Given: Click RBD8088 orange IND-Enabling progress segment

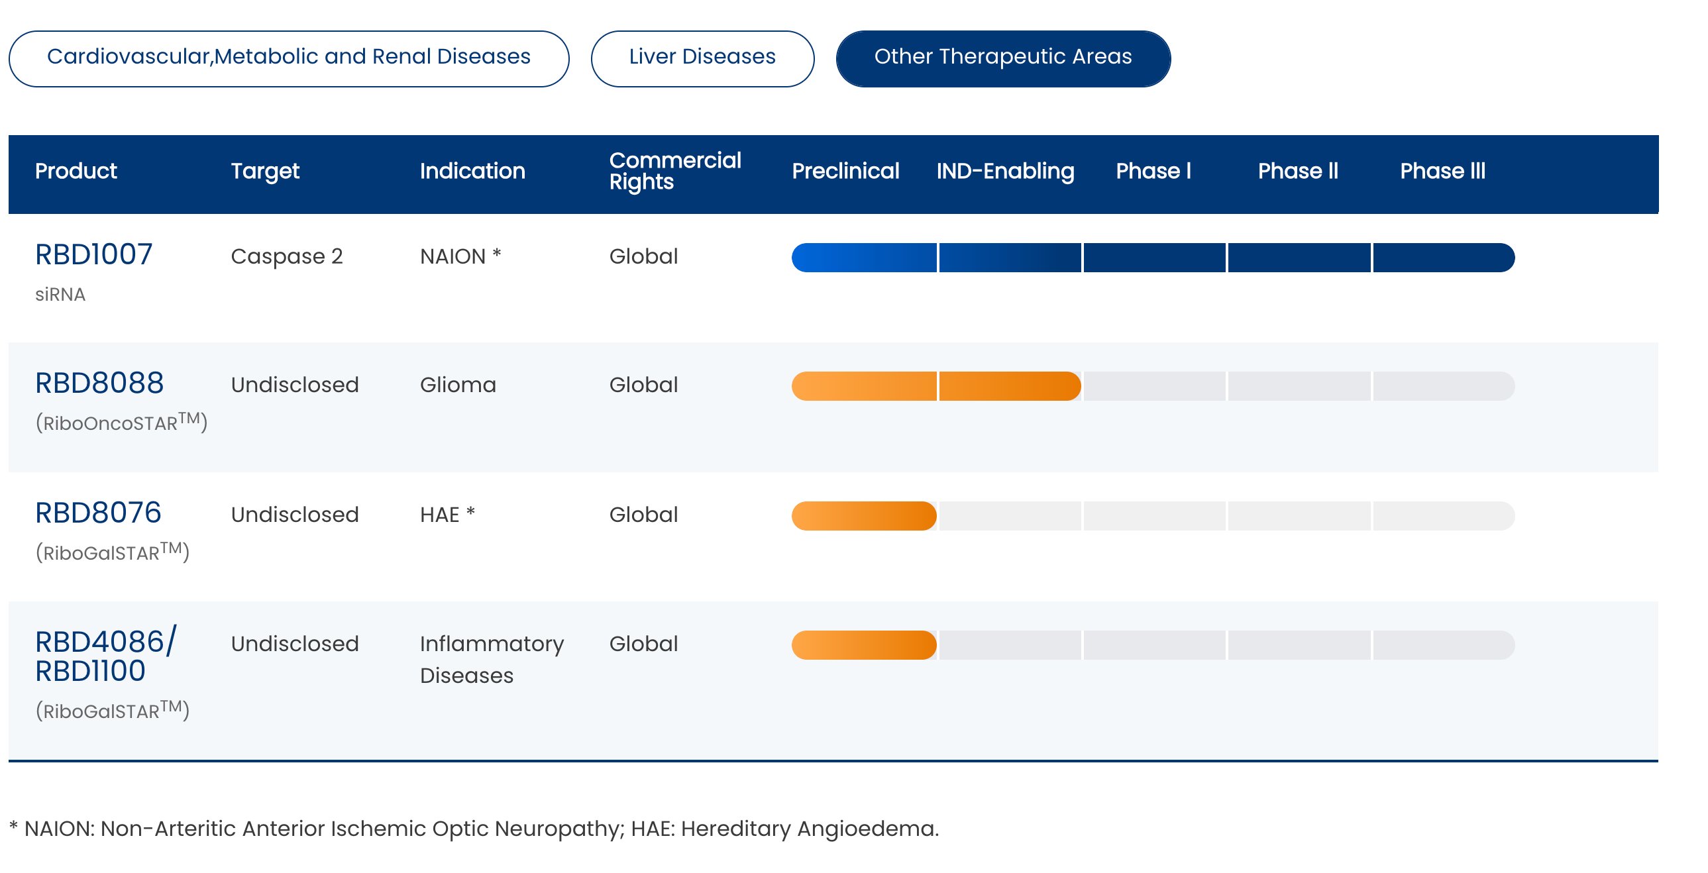Looking at the screenshot, I should coord(1010,385).
